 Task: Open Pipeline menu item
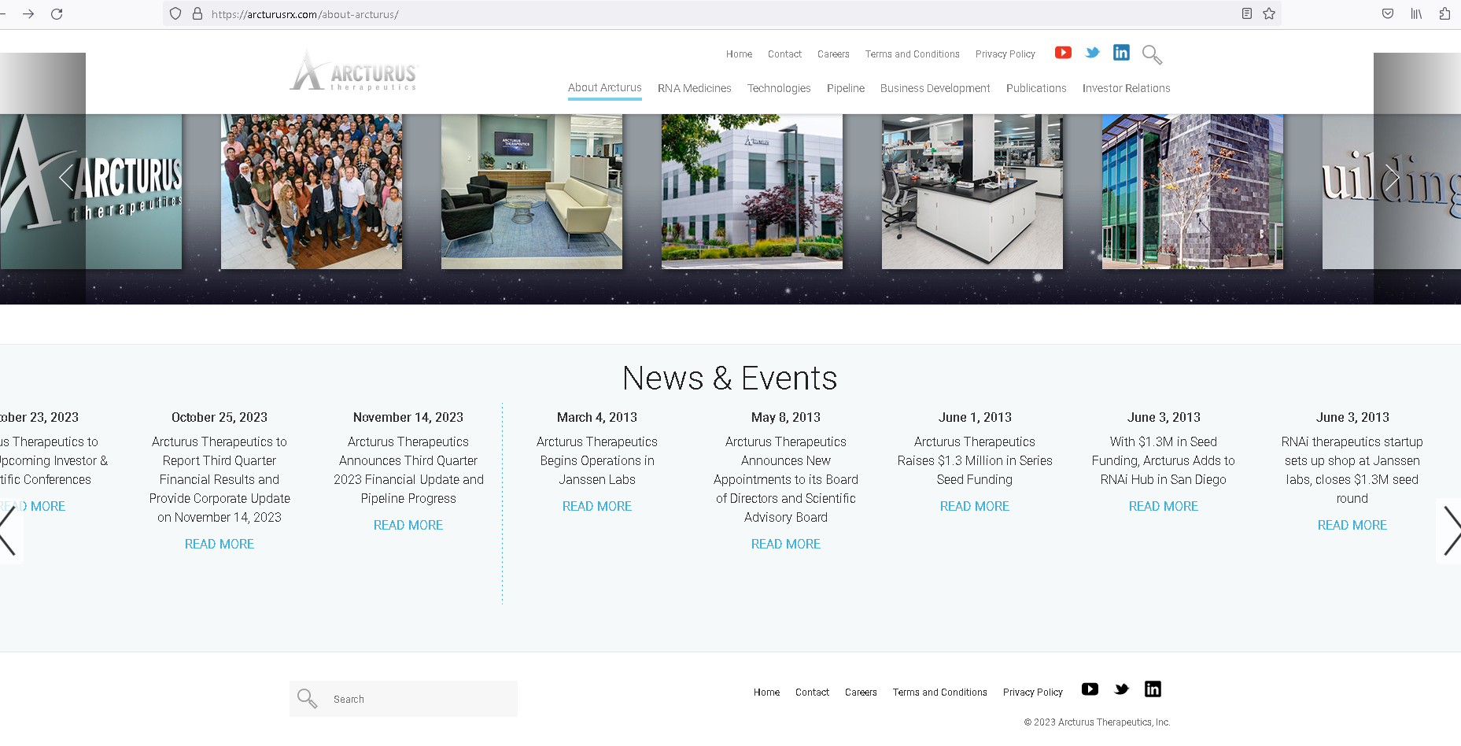pos(846,88)
